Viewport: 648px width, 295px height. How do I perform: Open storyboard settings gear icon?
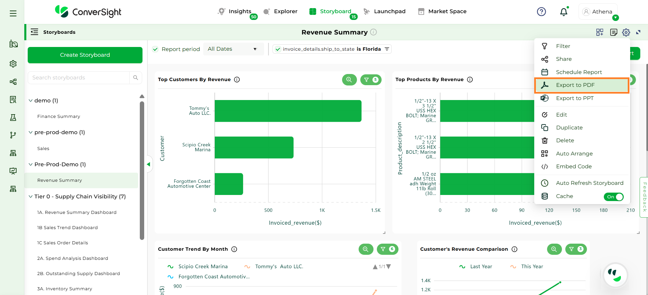(x=626, y=32)
